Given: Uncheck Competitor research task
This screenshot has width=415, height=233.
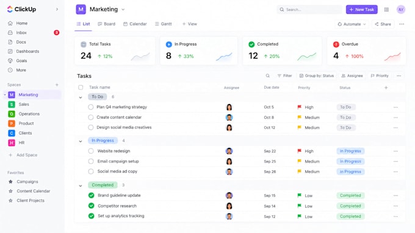Looking at the screenshot, I should (92, 206).
